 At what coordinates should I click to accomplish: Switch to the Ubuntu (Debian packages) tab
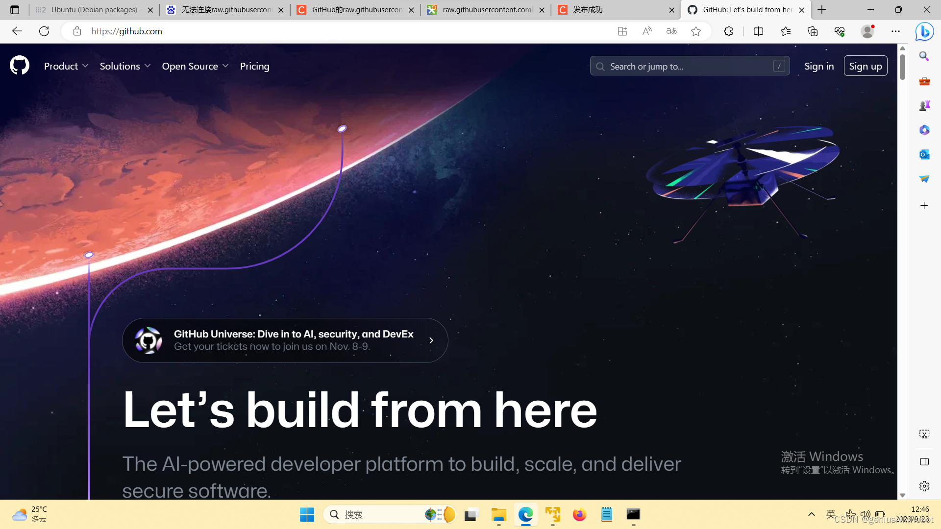pyautogui.click(x=94, y=10)
